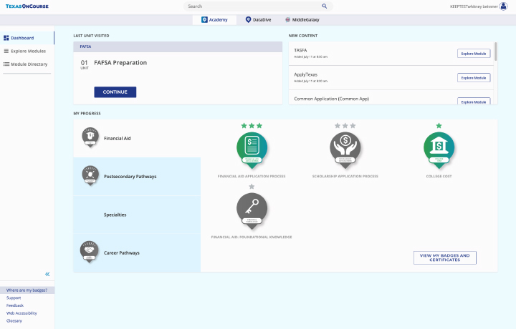
Task: Open View My Badges and Certificates
Action: (x=444, y=257)
